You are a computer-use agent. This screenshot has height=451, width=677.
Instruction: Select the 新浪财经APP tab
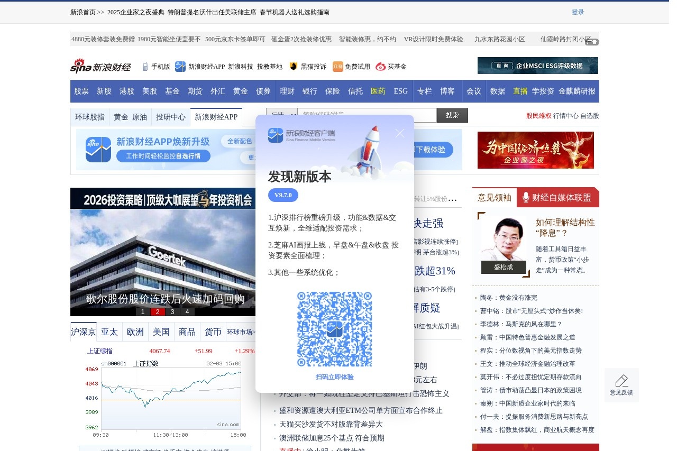pos(216,117)
